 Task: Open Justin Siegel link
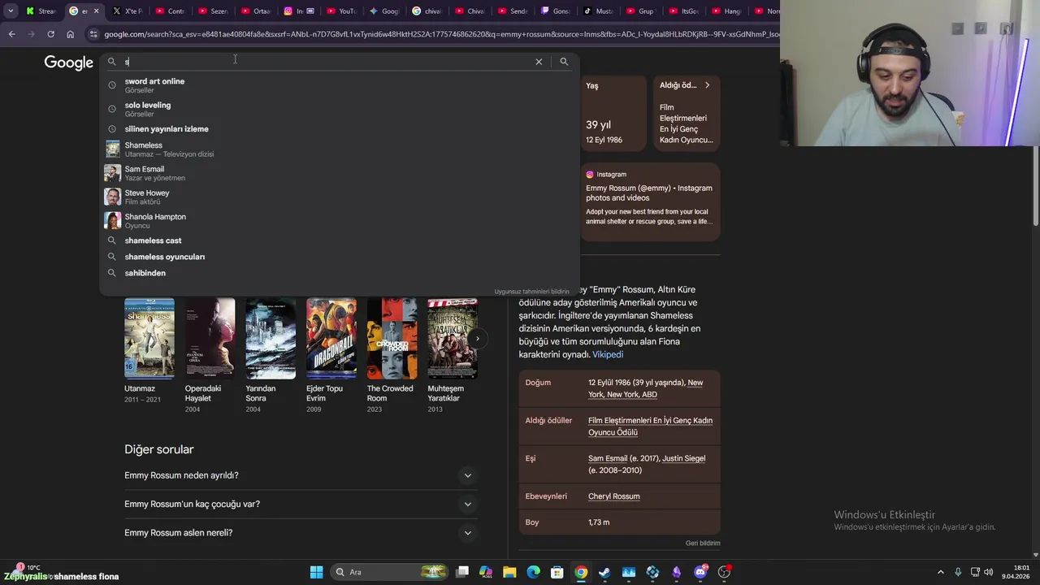point(683,458)
